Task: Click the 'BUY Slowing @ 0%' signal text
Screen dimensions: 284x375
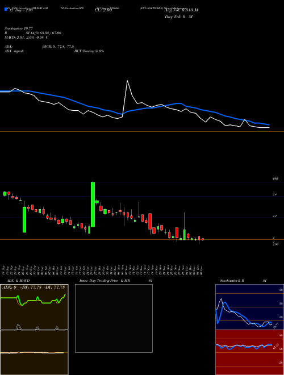Action: [89, 51]
